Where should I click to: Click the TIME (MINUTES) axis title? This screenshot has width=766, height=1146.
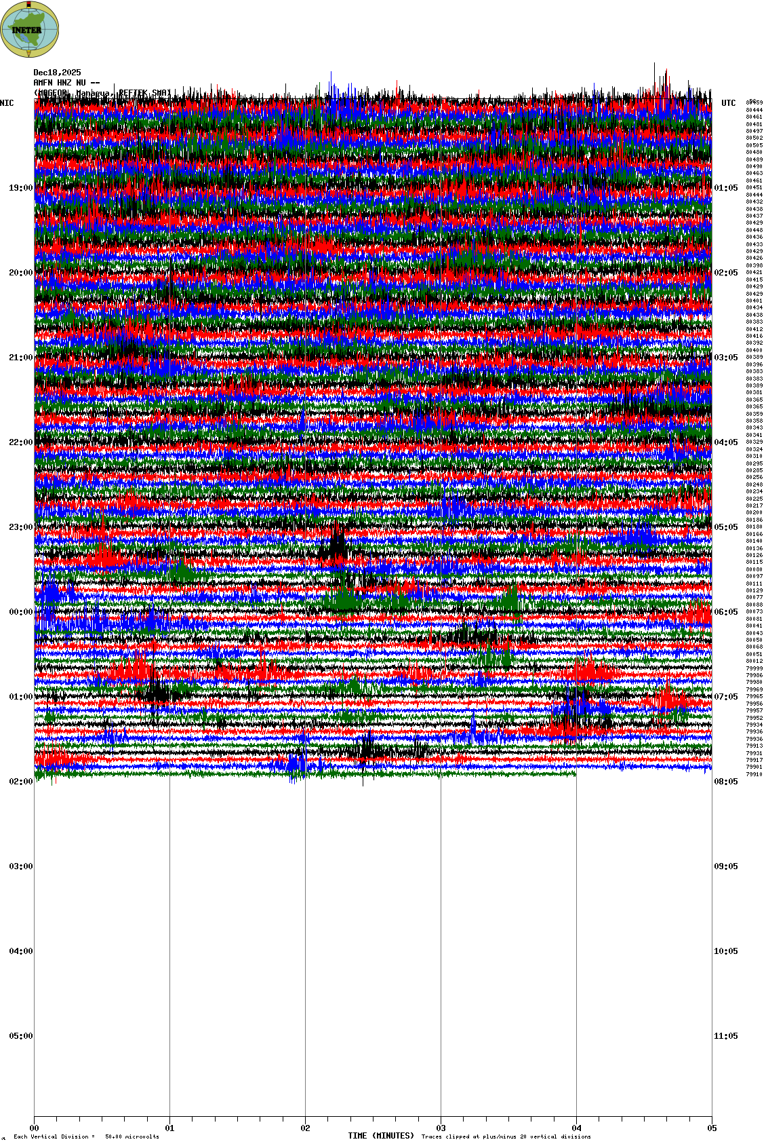[x=381, y=1136]
